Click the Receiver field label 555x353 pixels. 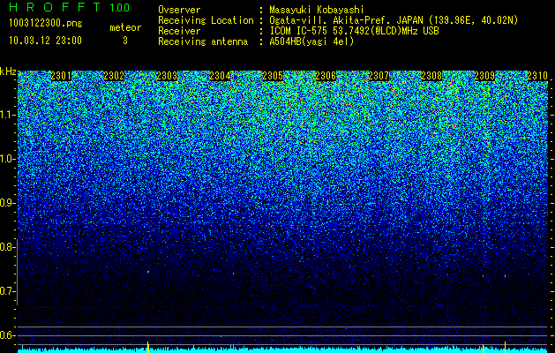(x=179, y=31)
